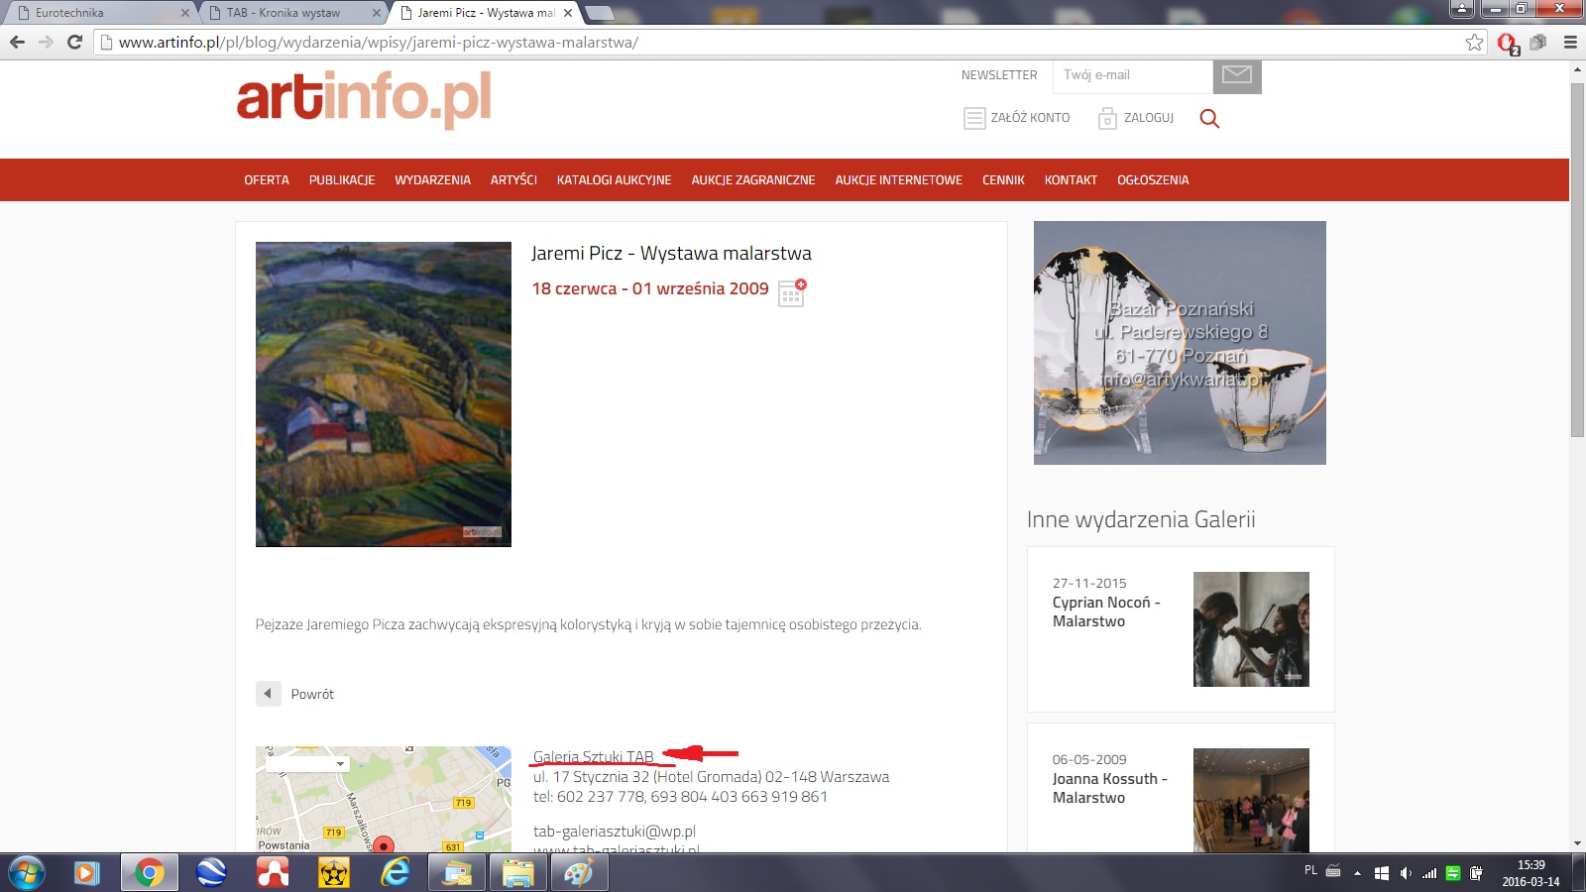Viewport: 1586px width, 892px height.
Task: Close the TAB - Kronika wystaw tab
Action: click(376, 13)
